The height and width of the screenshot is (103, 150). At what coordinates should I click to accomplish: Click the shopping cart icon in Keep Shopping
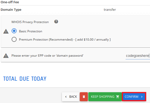tap(118, 97)
